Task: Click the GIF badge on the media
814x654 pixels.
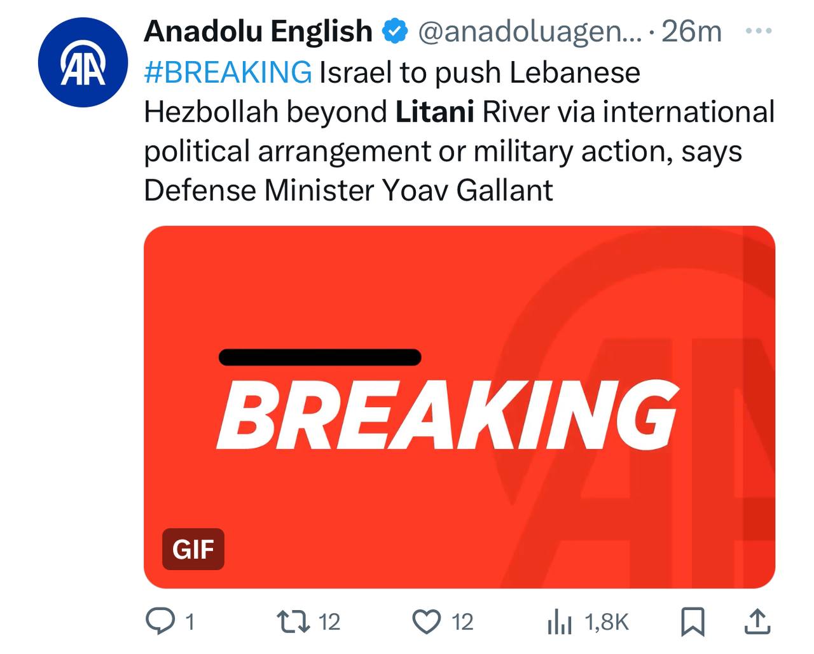Action: tap(193, 549)
